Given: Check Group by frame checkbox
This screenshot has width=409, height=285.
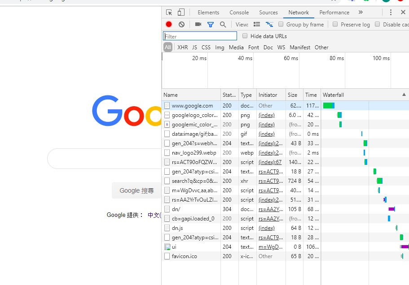Looking at the screenshot, I should click(281, 24).
